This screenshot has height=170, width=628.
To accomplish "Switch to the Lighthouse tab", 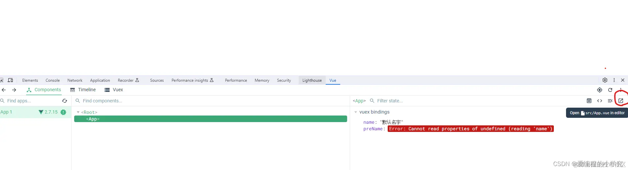I will pos(312,80).
